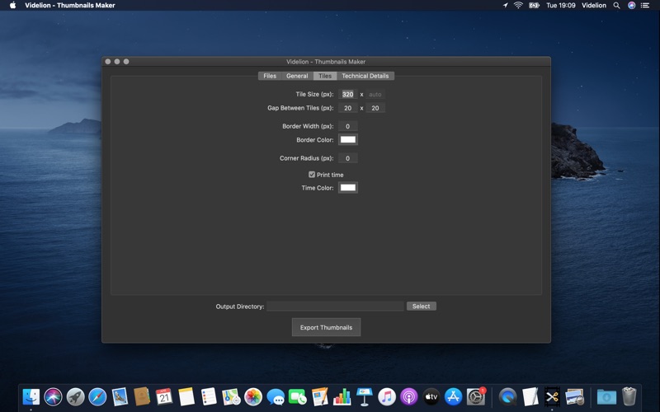The width and height of the screenshot is (660, 412).
Task: Open Photos from the Dock
Action: tap(253, 396)
